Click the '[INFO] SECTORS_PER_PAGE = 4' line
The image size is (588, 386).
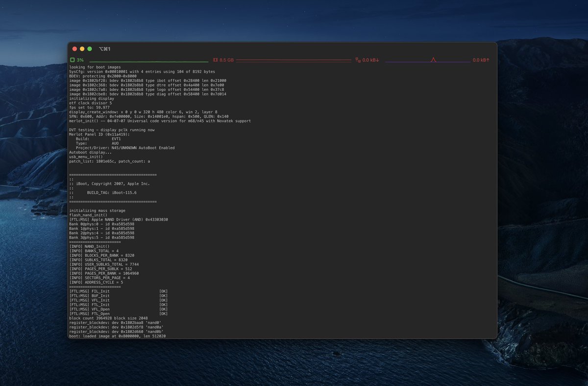(x=99, y=277)
